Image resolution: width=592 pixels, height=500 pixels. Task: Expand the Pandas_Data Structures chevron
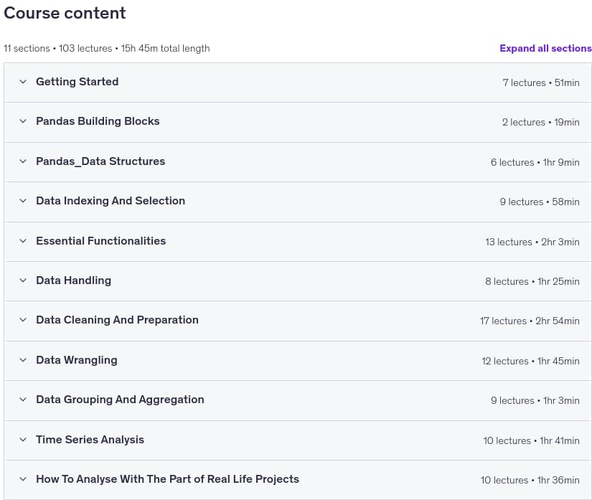pyautogui.click(x=23, y=161)
